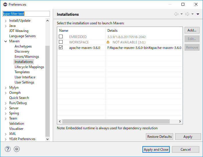Click the Details column header

144,31
